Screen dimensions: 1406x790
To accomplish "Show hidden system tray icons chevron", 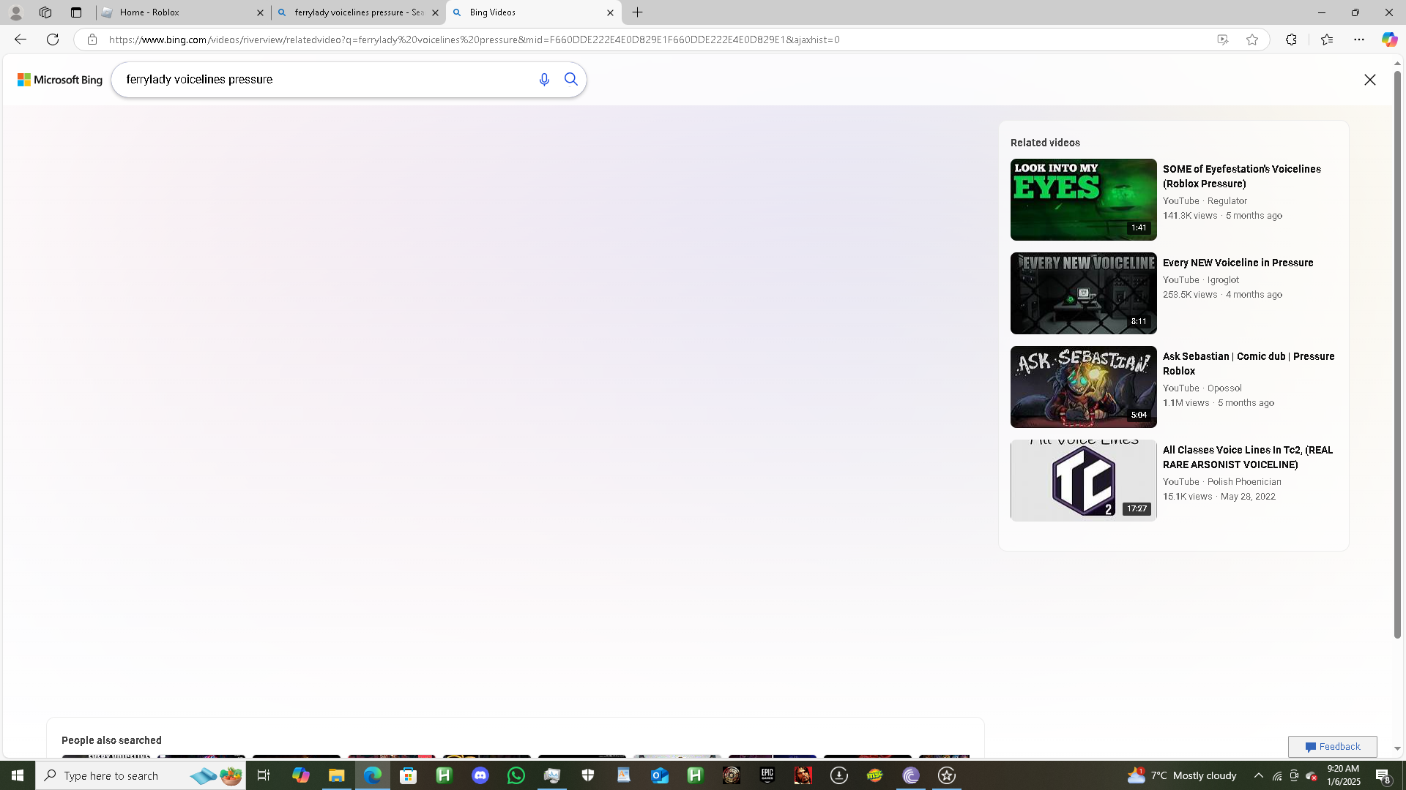I will coord(1258,775).
